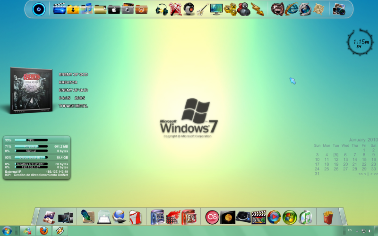Image resolution: width=378 pixels, height=236 pixels.
Task: Open the yellow downloads folder in top dock
Action: click(73, 9)
